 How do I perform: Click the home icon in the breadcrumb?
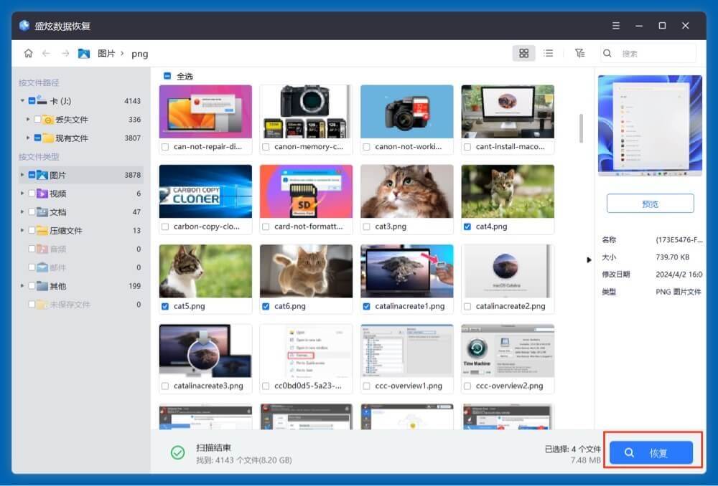(28, 53)
